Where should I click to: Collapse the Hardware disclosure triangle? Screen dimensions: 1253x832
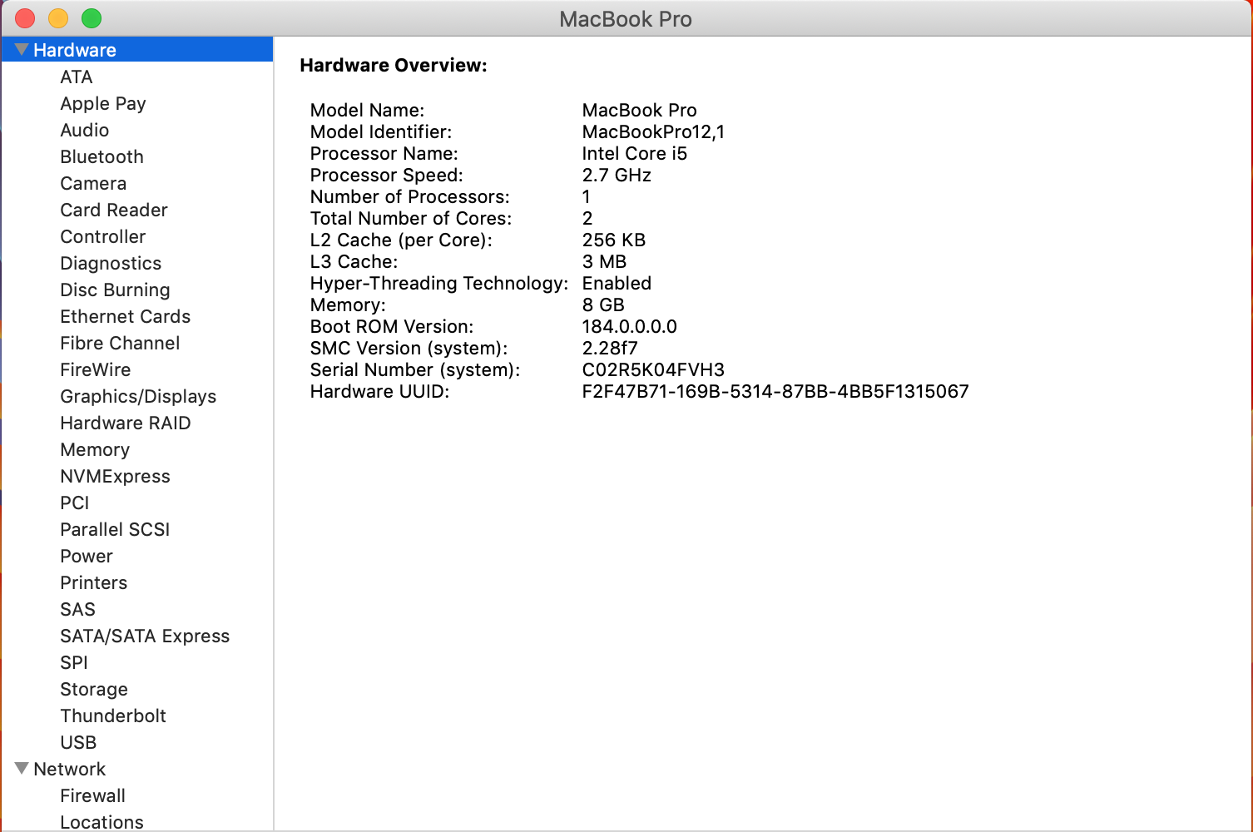click(22, 50)
